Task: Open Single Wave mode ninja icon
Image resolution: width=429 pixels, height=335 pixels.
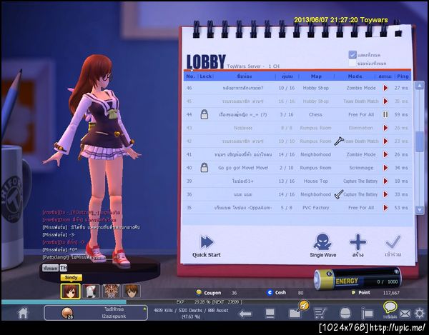Action: click(x=322, y=241)
